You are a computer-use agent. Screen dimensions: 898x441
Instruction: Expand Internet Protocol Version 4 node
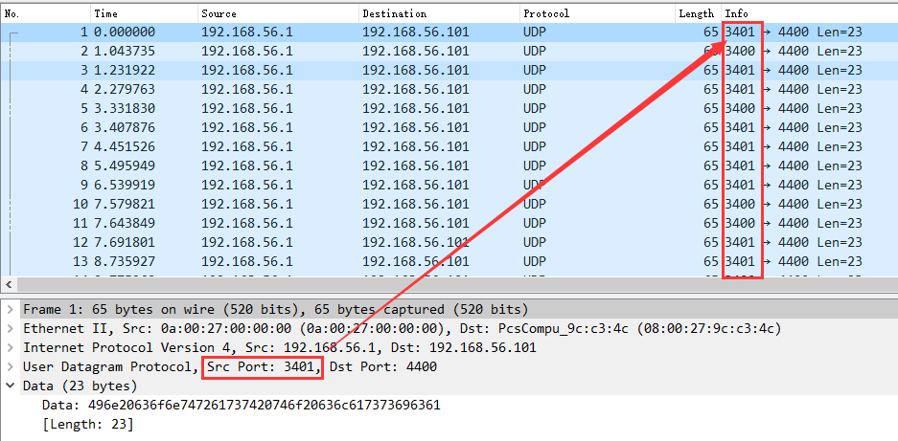(x=11, y=348)
